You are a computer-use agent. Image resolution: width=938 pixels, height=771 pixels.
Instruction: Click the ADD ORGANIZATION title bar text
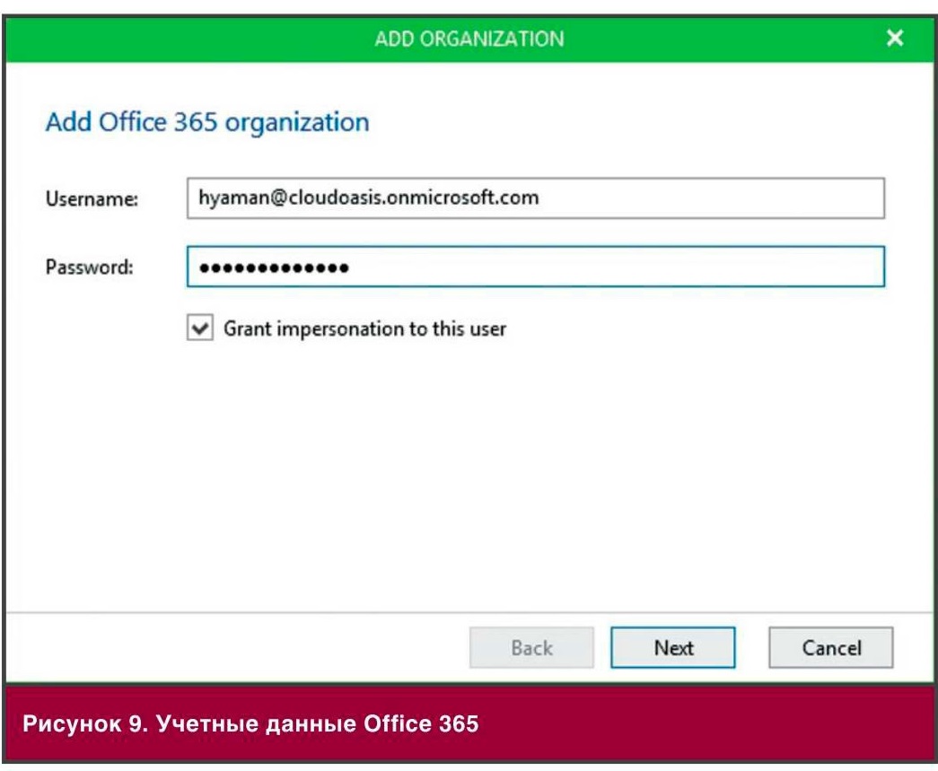pyautogui.click(x=469, y=39)
